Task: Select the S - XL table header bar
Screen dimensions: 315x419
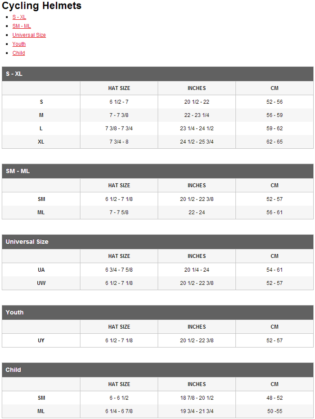Action: pos(157,74)
